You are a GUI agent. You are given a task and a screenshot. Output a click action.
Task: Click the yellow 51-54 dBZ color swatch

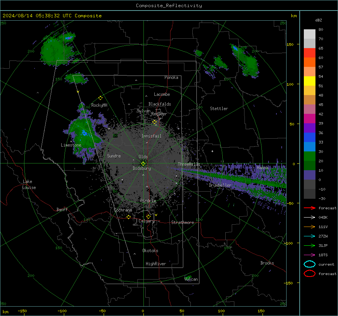309,81
